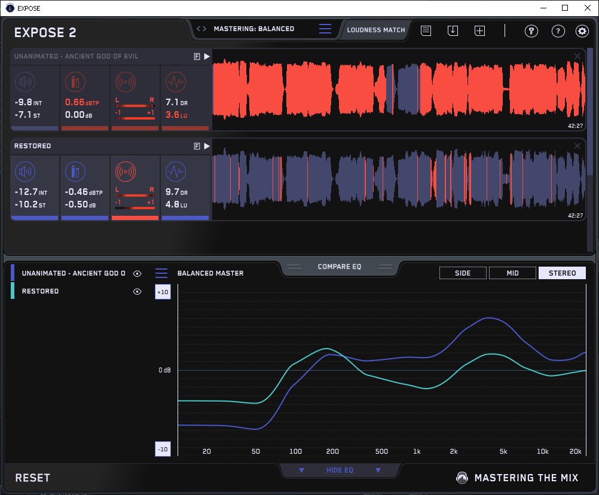Open the notes list icon

(426, 30)
